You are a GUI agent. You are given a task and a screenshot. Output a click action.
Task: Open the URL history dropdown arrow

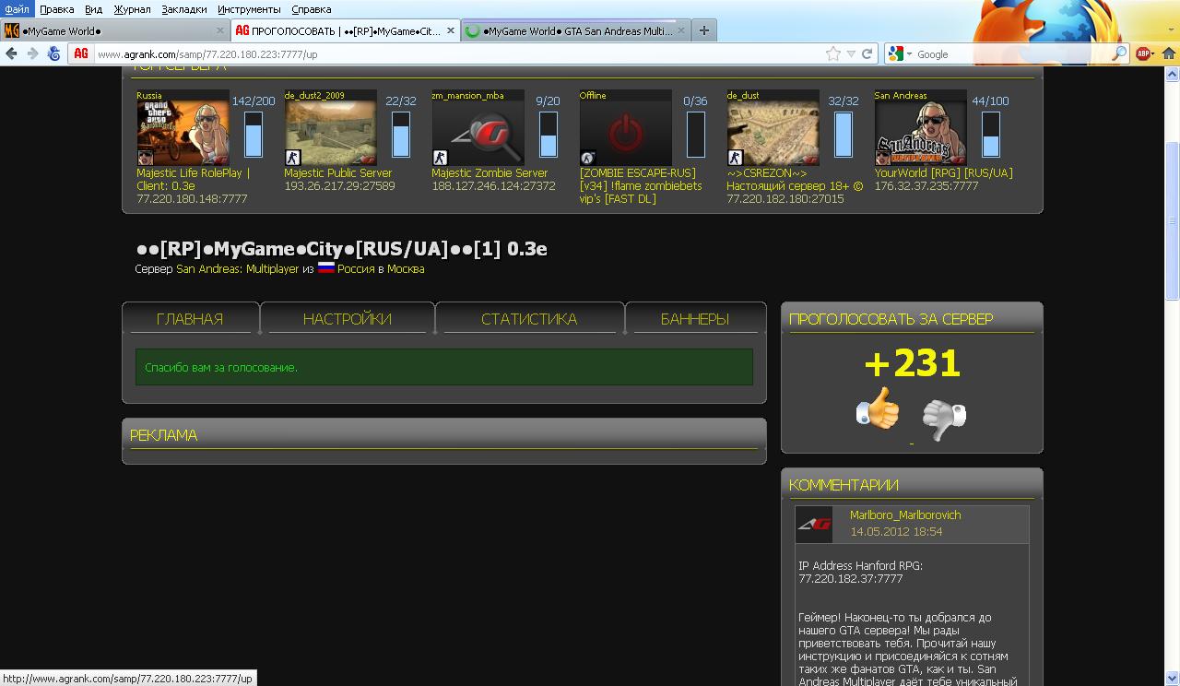click(x=851, y=53)
